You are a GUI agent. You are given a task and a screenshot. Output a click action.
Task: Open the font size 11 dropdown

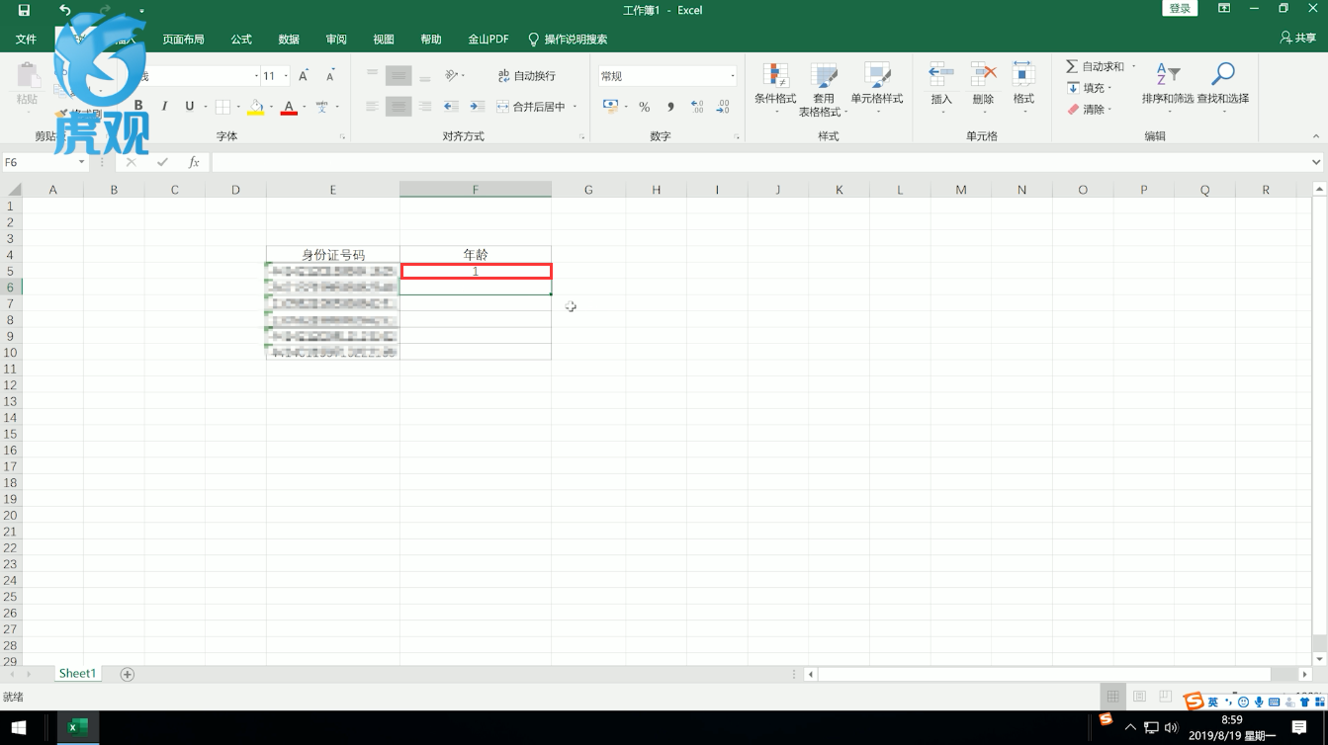click(286, 76)
